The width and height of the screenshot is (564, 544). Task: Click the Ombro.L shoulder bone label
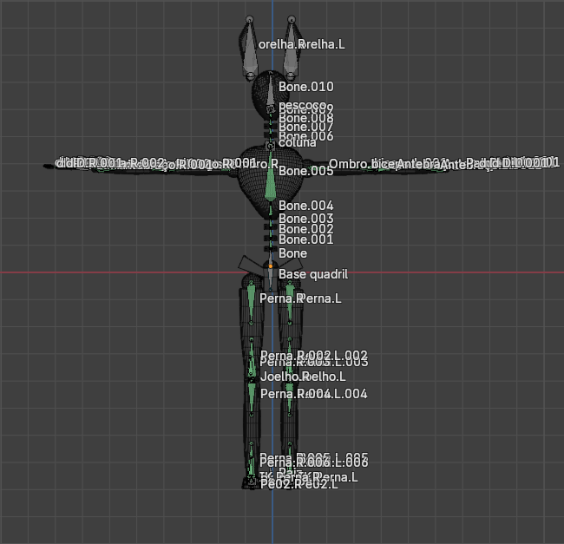click(347, 163)
